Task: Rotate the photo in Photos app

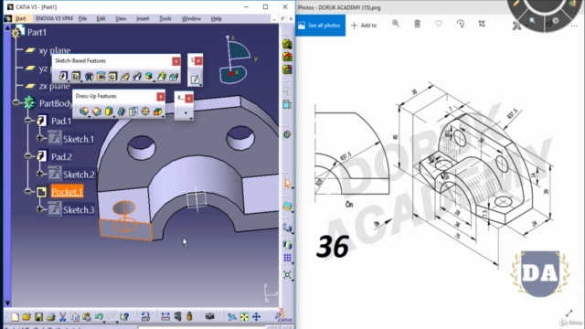Action: (461, 24)
